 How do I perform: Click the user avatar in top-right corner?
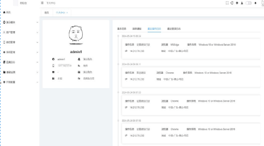tap(263, 3)
